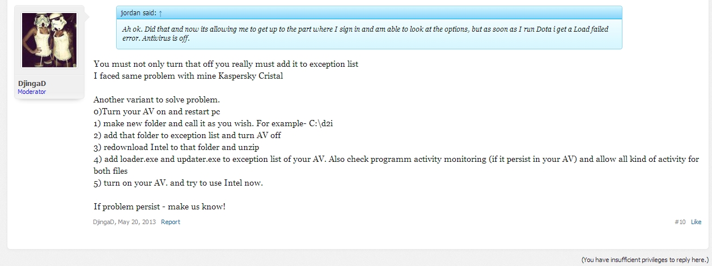The image size is (712, 266).
Task: Click the up arrow beside "jordan said:"
Action: coord(160,12)
